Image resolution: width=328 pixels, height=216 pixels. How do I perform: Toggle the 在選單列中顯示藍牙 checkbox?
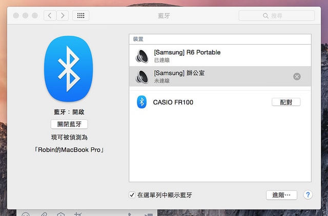(x=132, y=195)
